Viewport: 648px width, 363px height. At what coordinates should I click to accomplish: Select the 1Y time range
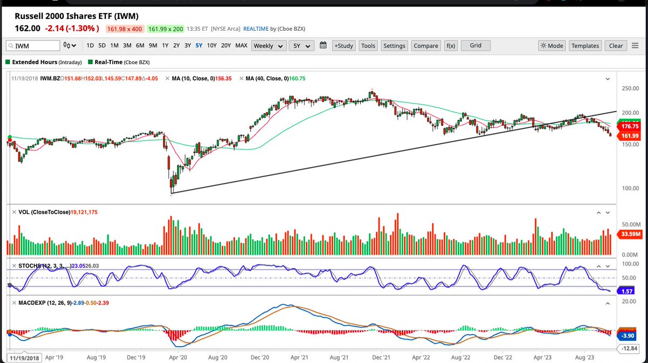click(165, 46)
